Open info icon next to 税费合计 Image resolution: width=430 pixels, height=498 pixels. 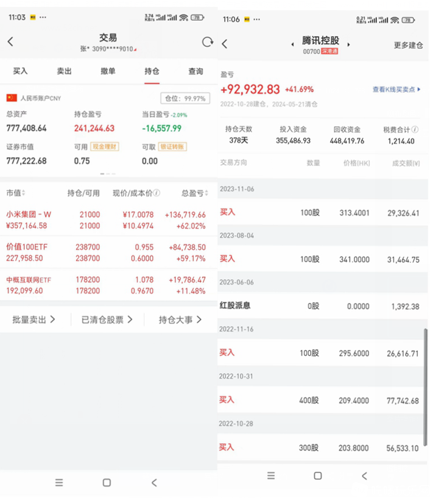pyautogui.click(x=415, y=129)
